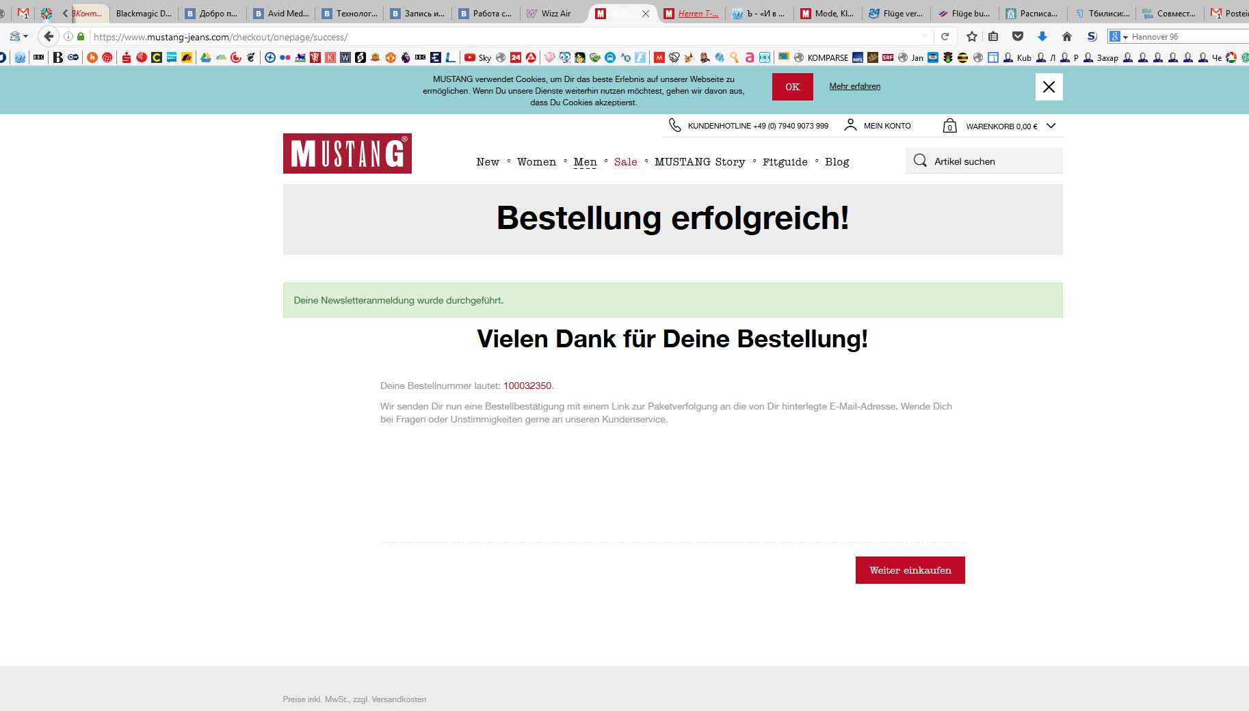Show the bookmarks list icon in the toolbar
1249x711 pixels.
coord(993,36)
